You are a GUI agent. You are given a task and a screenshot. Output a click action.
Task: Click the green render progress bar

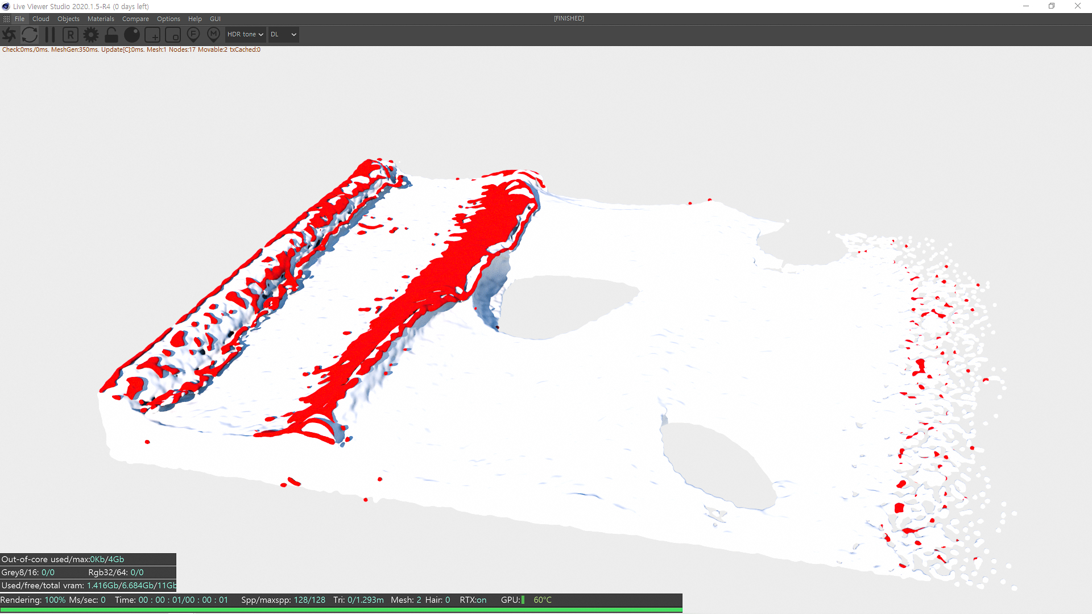click(341, 610)
